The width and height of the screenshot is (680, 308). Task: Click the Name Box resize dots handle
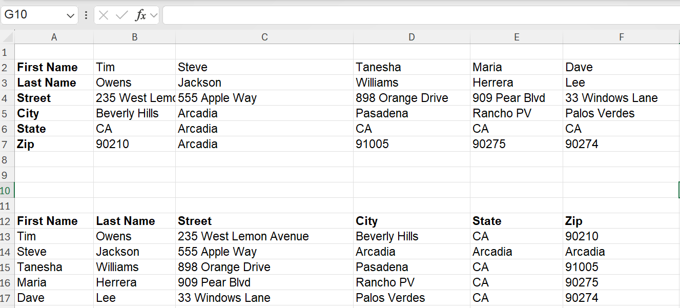(x=86, y=15)
